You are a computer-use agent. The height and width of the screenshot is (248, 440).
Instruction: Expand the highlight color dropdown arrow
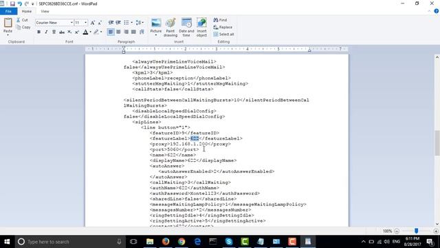pos(101,32)
